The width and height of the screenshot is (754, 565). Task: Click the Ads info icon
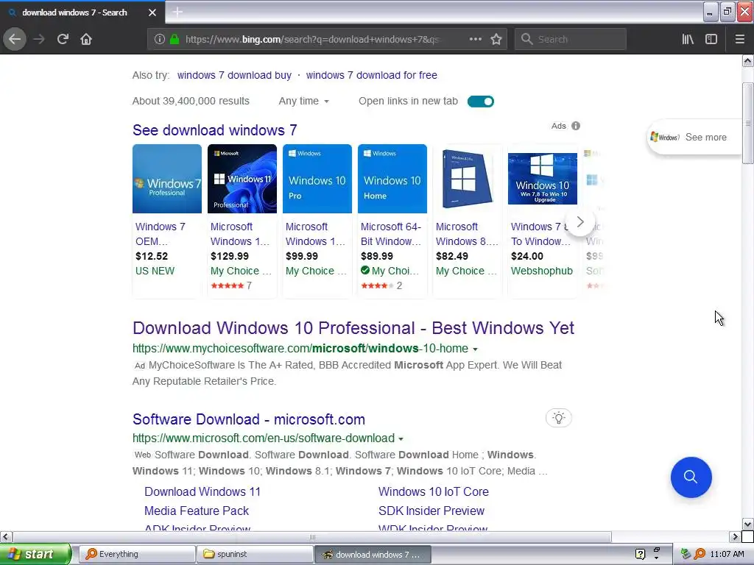(576, 126)
